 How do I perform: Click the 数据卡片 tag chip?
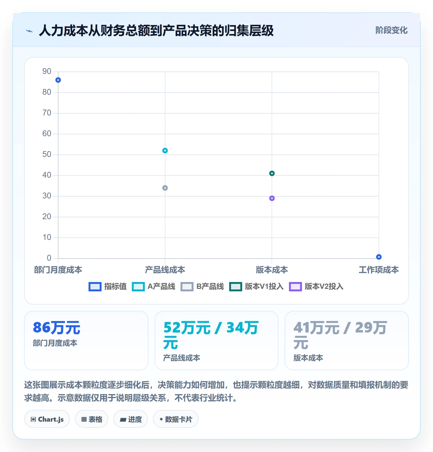coord(176,419)
